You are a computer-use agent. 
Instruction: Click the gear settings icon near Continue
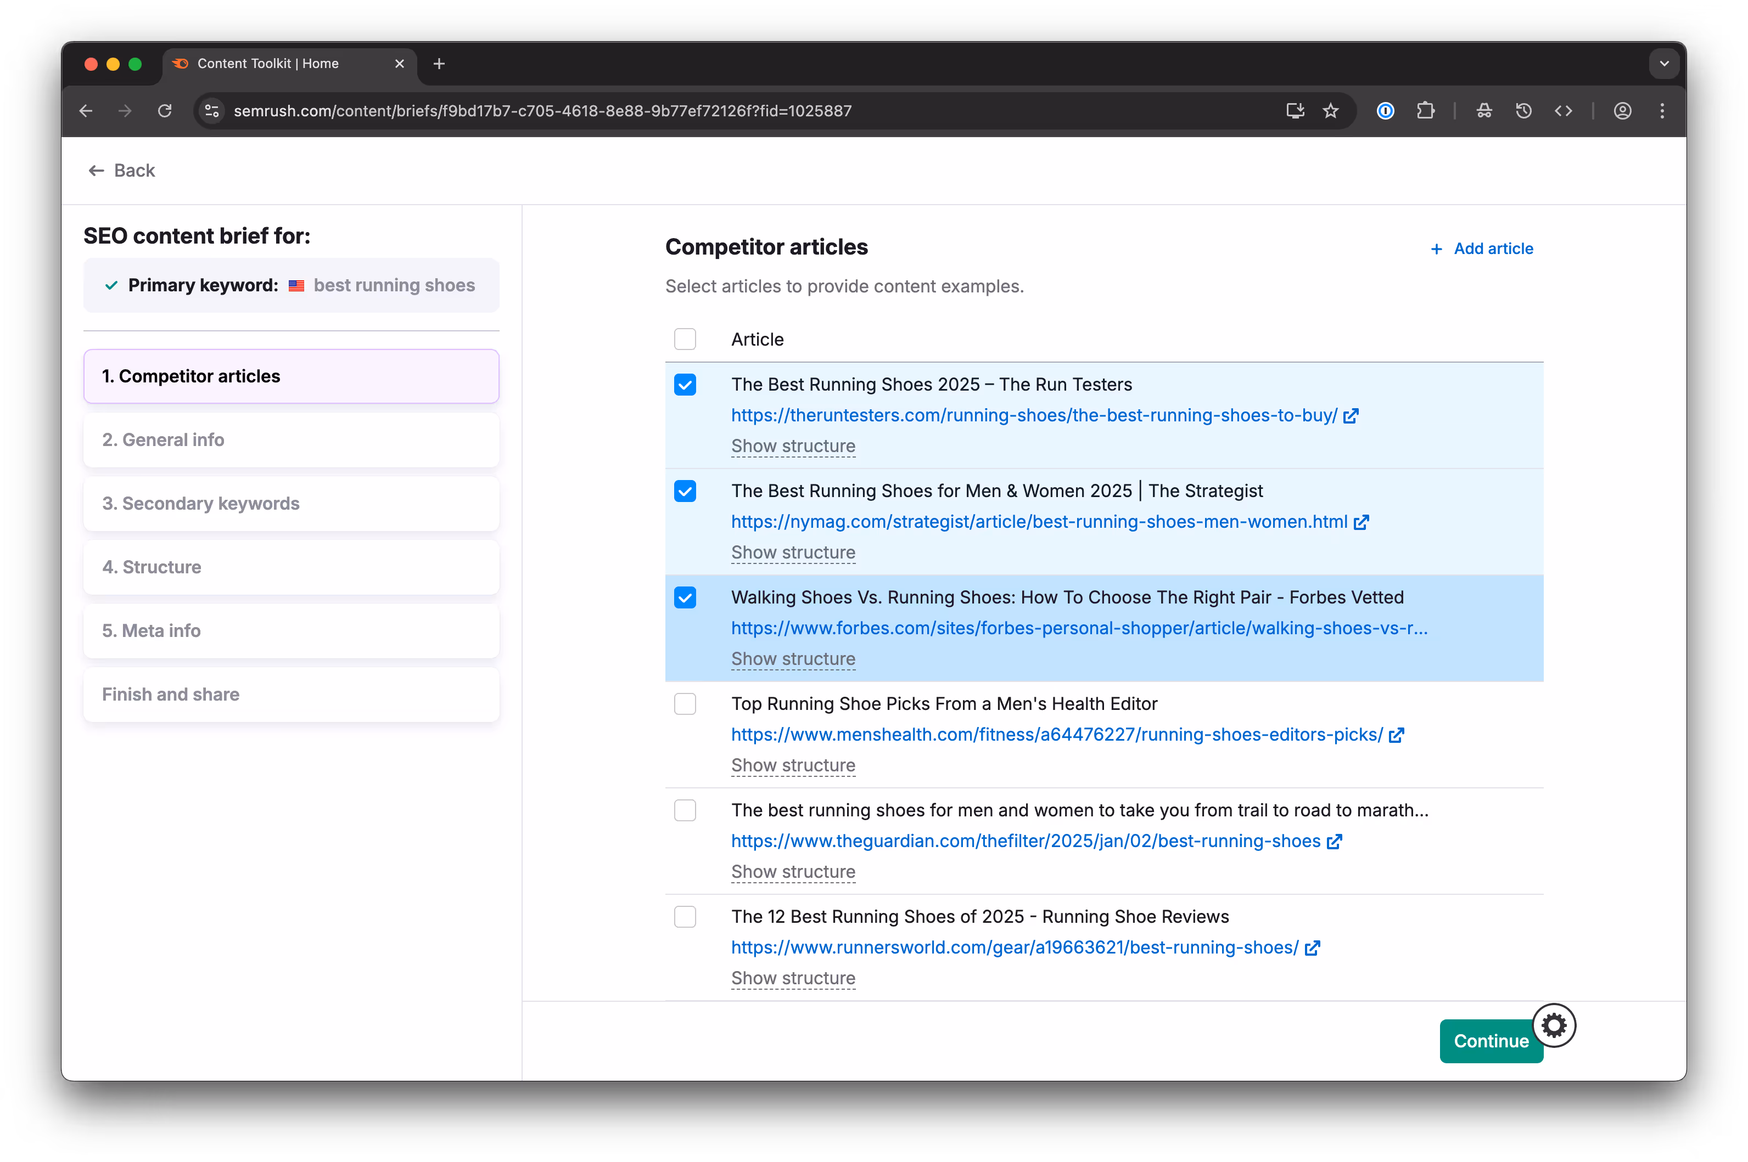tap(1554, 1025)
